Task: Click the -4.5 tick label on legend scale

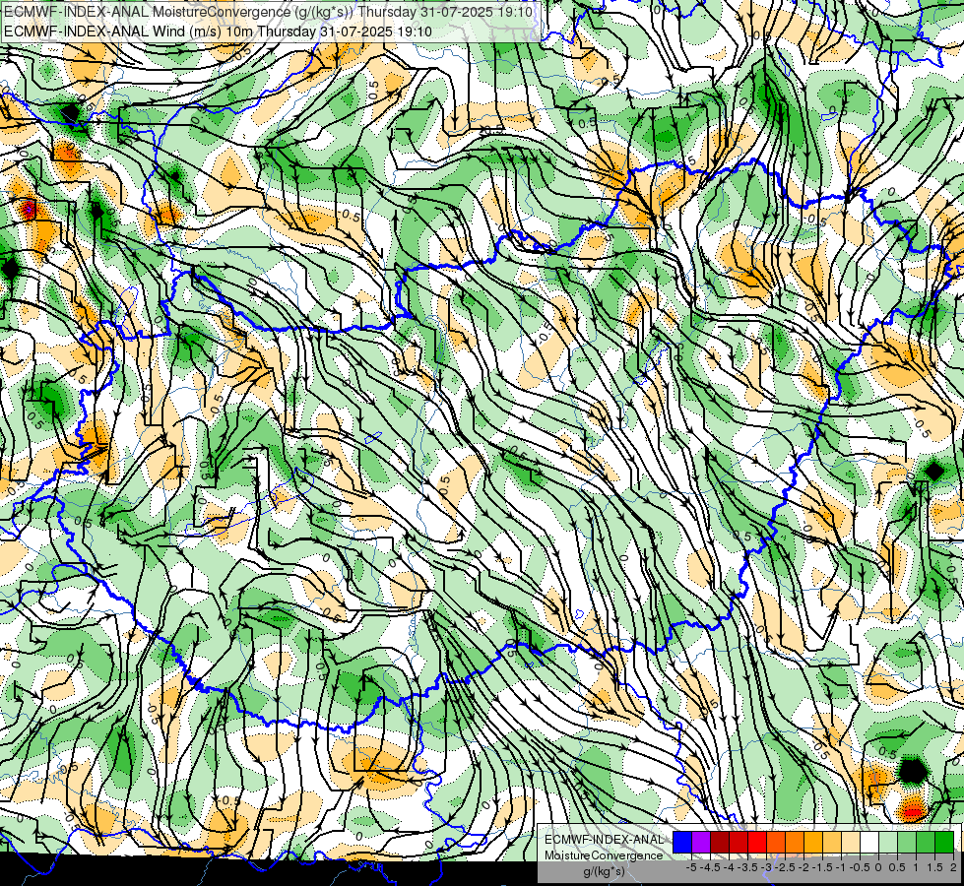Action: pos(710,867)
